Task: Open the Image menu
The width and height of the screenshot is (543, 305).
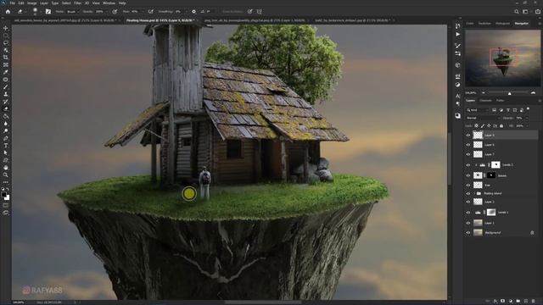Action: [32, 3]
